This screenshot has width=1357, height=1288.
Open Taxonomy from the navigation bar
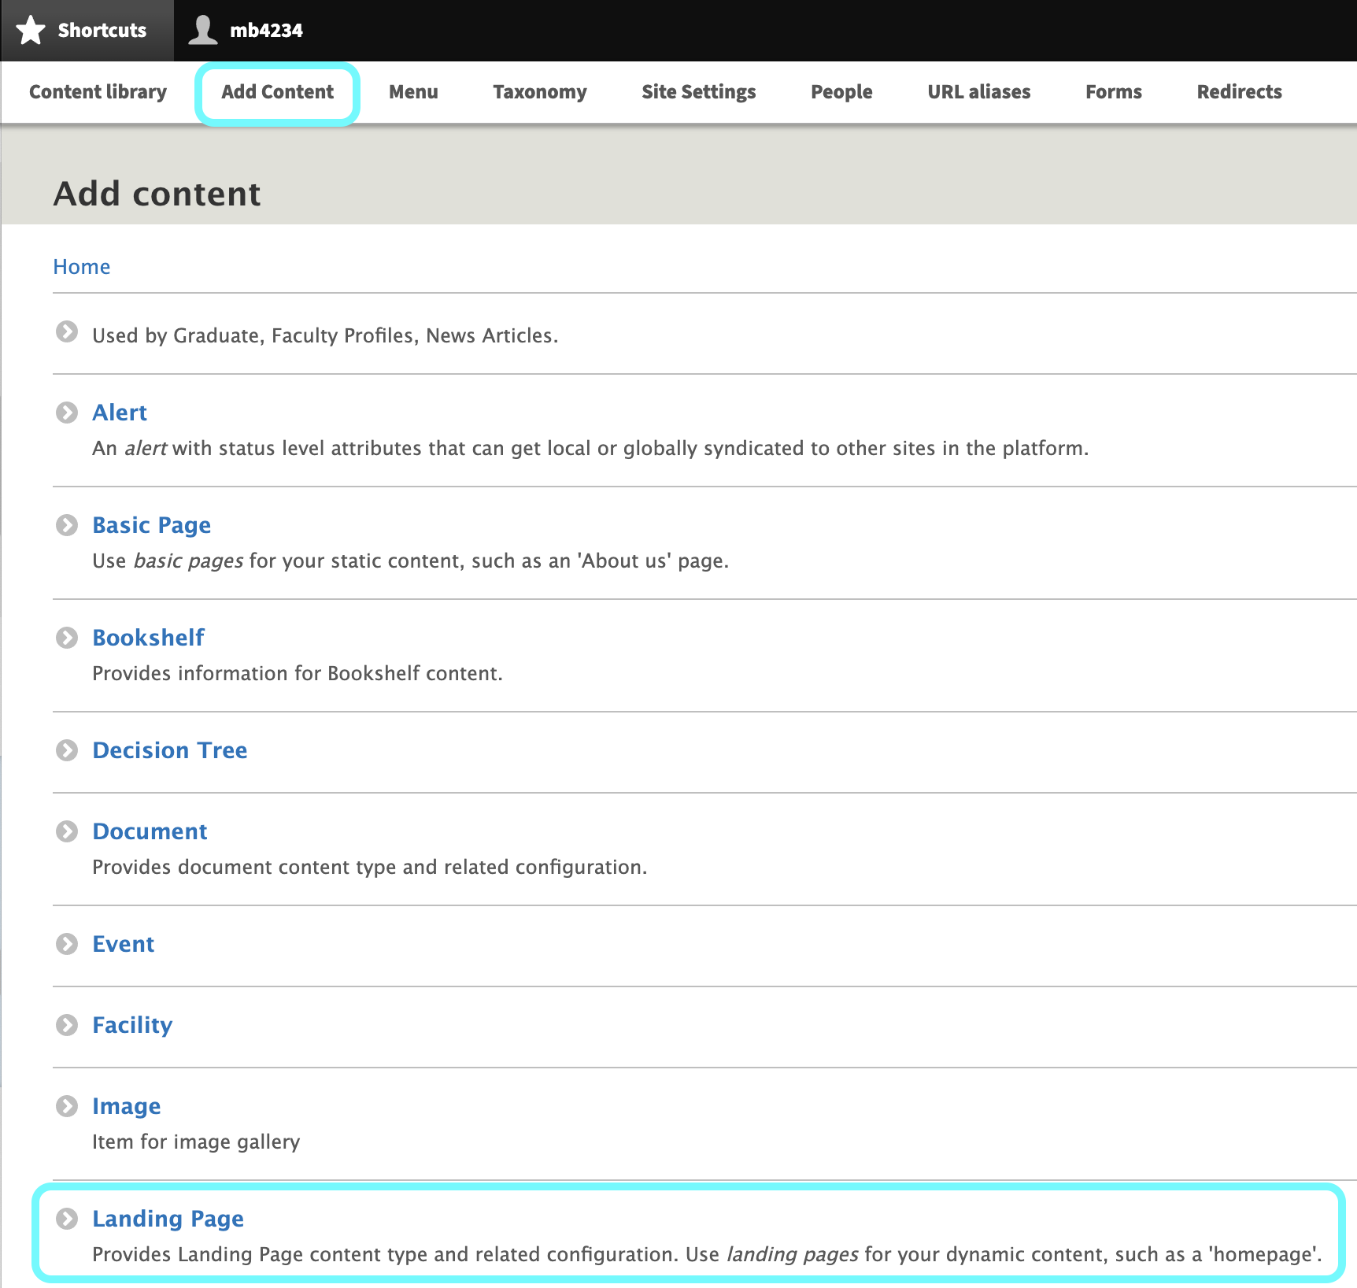click(539, 91)
